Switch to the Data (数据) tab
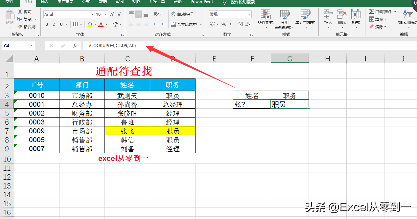 [103, 2]
